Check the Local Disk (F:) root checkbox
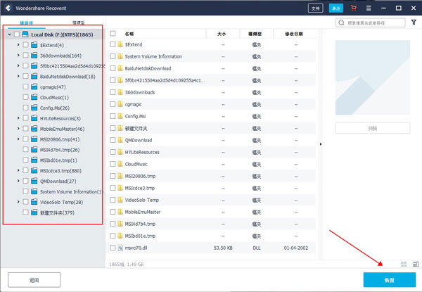Viewport: 422px width, 292px height. pos(17,34)
